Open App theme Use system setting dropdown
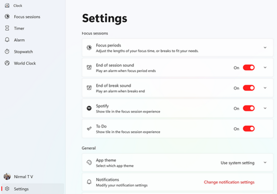Image resolution: width=277 pixels, height=194 pixels. click(243, 163)
